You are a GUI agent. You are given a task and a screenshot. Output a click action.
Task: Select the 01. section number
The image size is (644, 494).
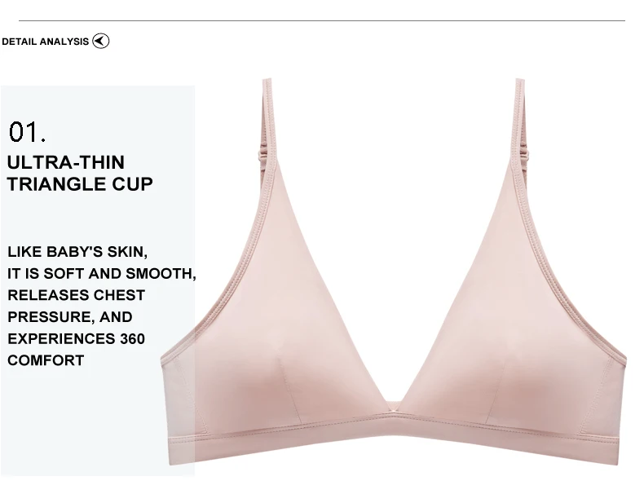(27, 132)
